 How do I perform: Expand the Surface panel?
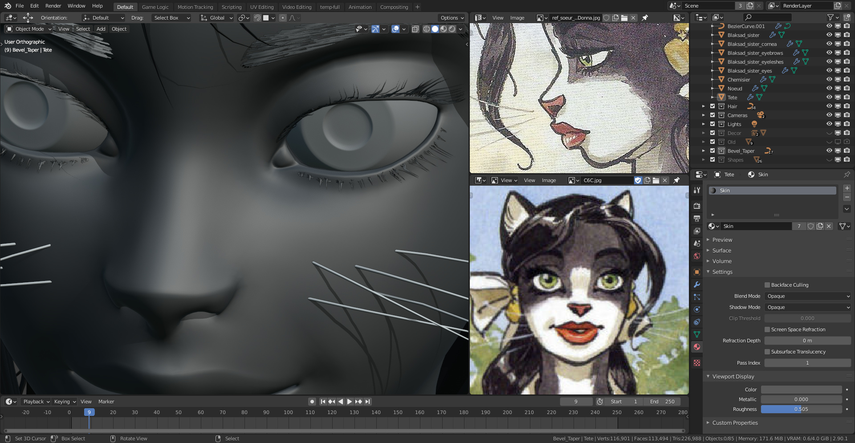pos(721,251)
